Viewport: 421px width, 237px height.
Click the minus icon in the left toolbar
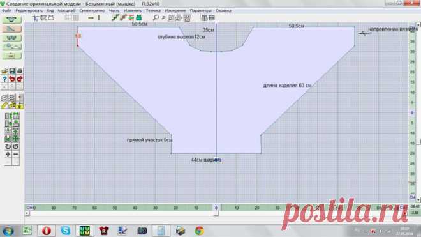click(16, 154)
